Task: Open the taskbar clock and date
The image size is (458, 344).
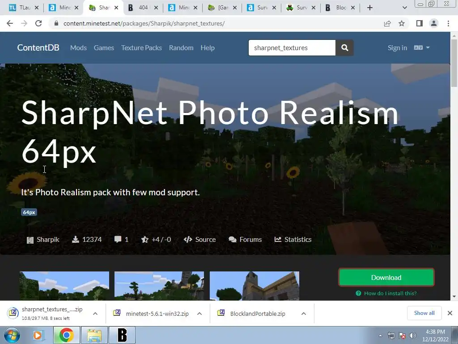Action: [x=435, y=335]
